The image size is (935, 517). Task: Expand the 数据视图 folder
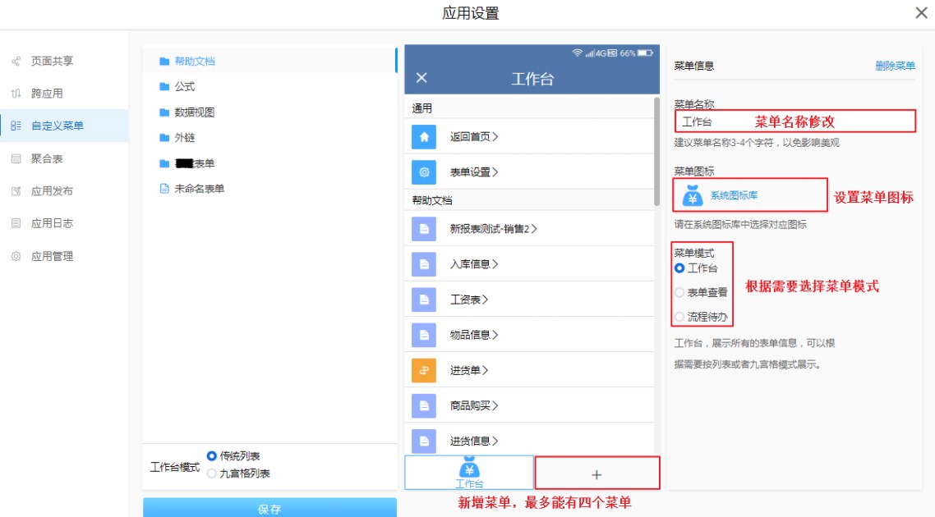(x=194, y=112)
